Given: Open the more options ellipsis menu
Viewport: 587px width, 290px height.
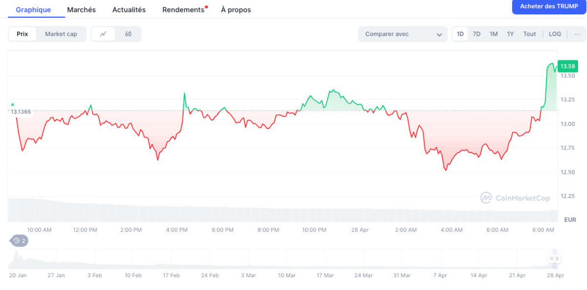Looking at the screenshot, I should coord(577,34).
